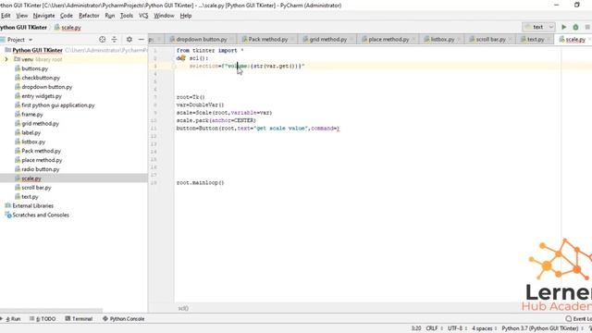Open the Python Console tool window
The image size is (592, 333).
(123, 318)
